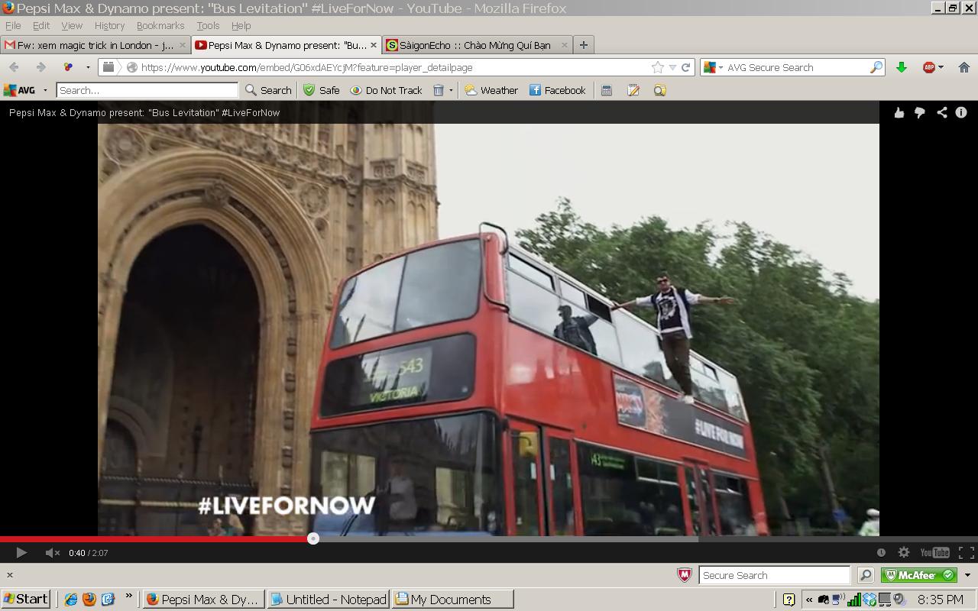
Task: Open the search engine selector dropdown
Action: (x=713, y=67)
